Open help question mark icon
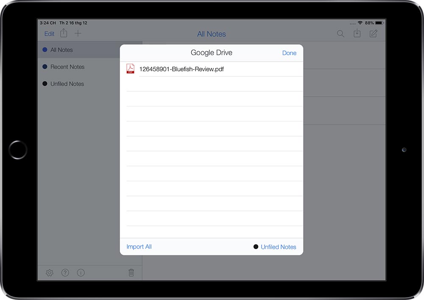The image size is (424, 300). 65,273
